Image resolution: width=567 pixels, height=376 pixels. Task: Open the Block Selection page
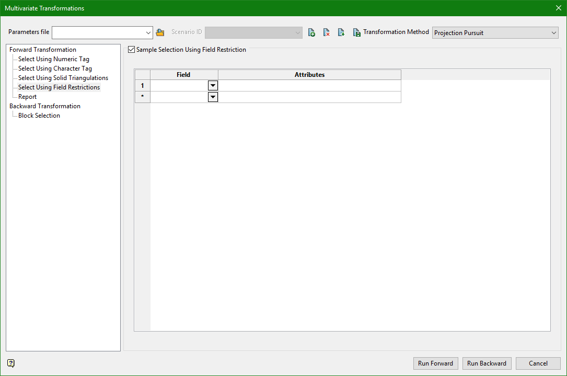click(39, 116)
